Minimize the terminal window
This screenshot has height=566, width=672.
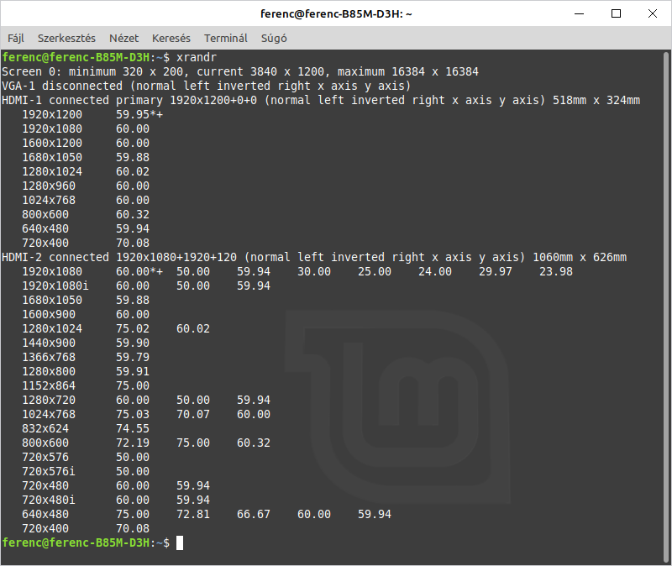pos(579,13)
